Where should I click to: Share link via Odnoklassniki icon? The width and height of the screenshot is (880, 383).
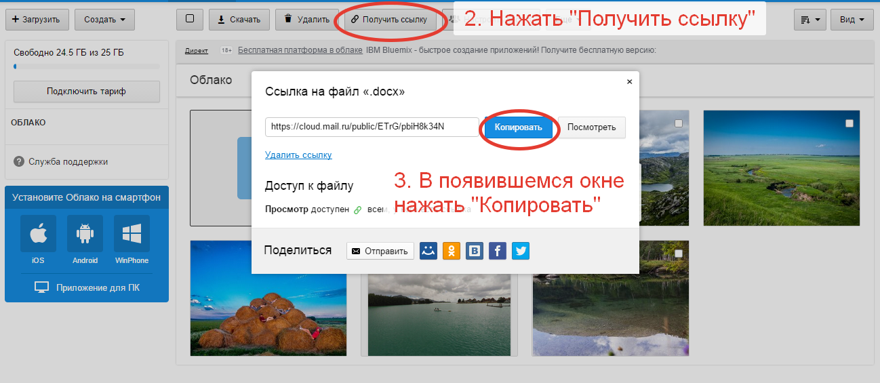point(451,251)
